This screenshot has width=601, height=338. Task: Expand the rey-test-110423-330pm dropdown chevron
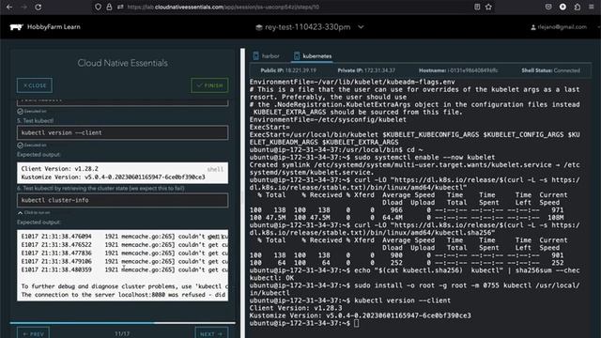361,27
